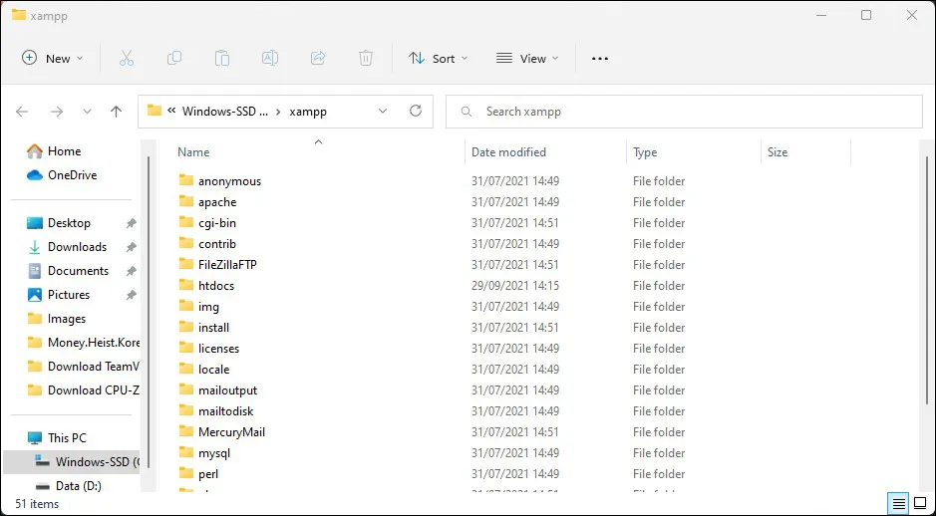Show hidden path via double chevron
This screenshot has width=936, height=516.
click(171, 111)
